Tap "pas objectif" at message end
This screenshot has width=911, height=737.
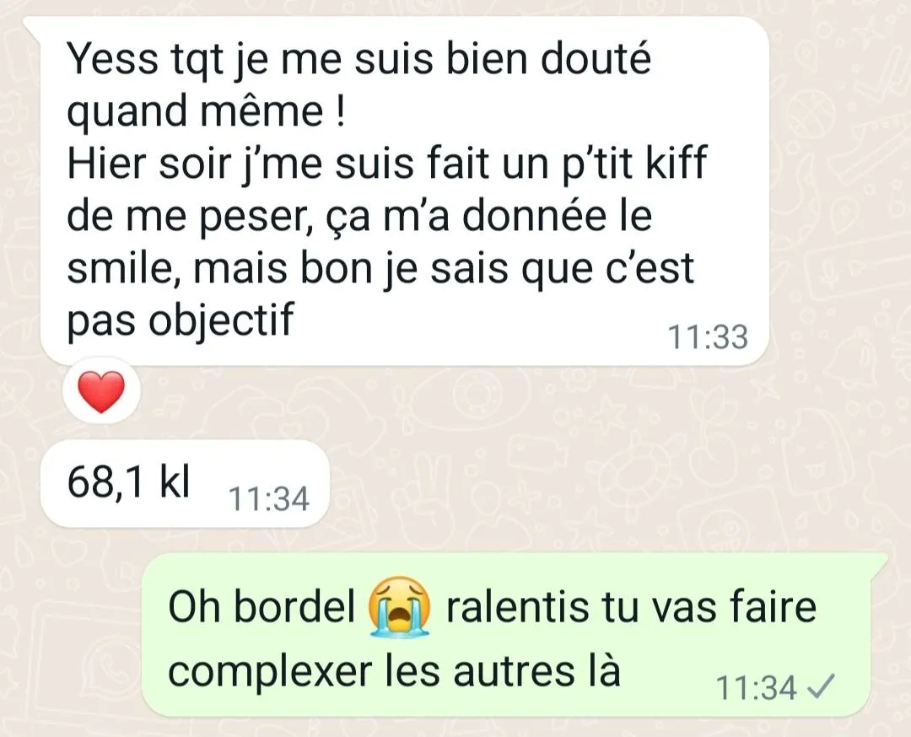[181, 320]
